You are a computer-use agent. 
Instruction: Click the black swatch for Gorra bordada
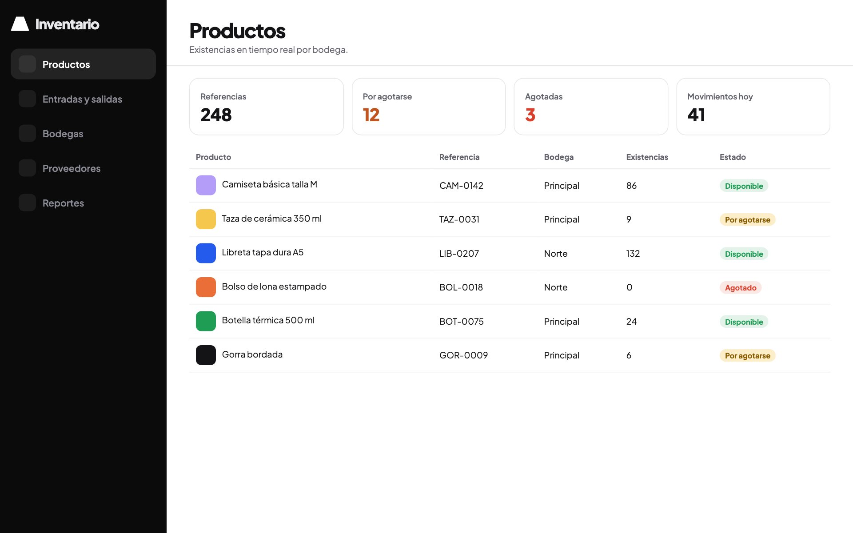(206, 355)
